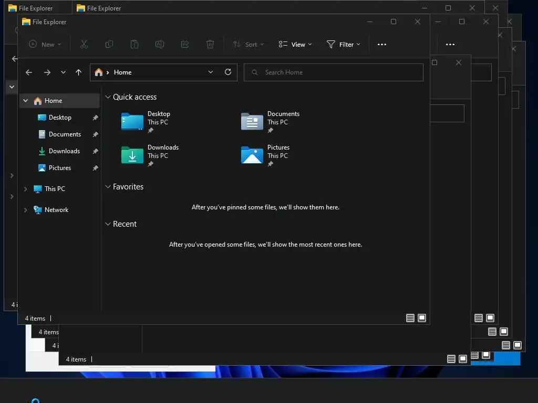The width and height of the screenshot is (538, 403).
Task: Open ellipsis menu in the second window behind
Action: tap(450, 44)
